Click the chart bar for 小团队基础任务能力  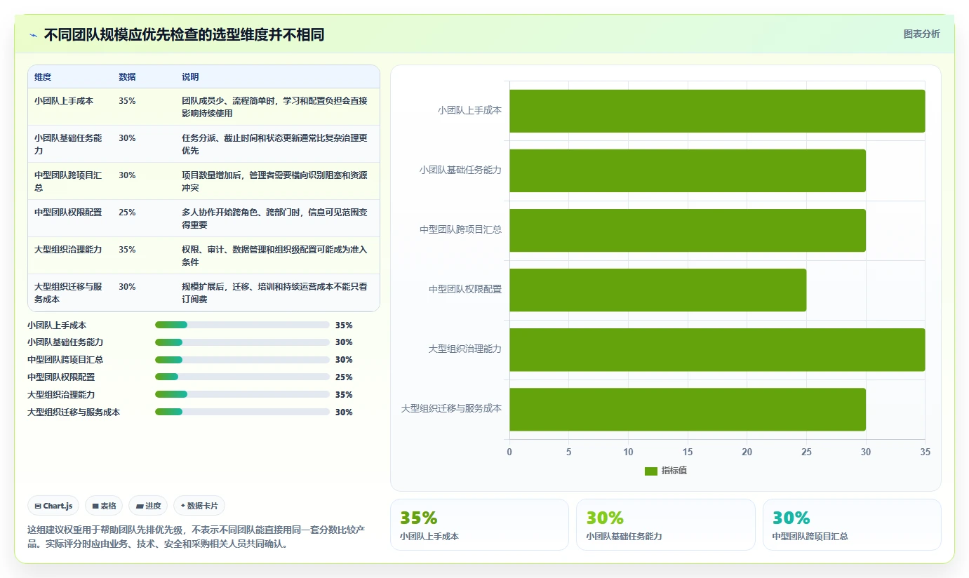pyautogui.click(x=688, y=170)
